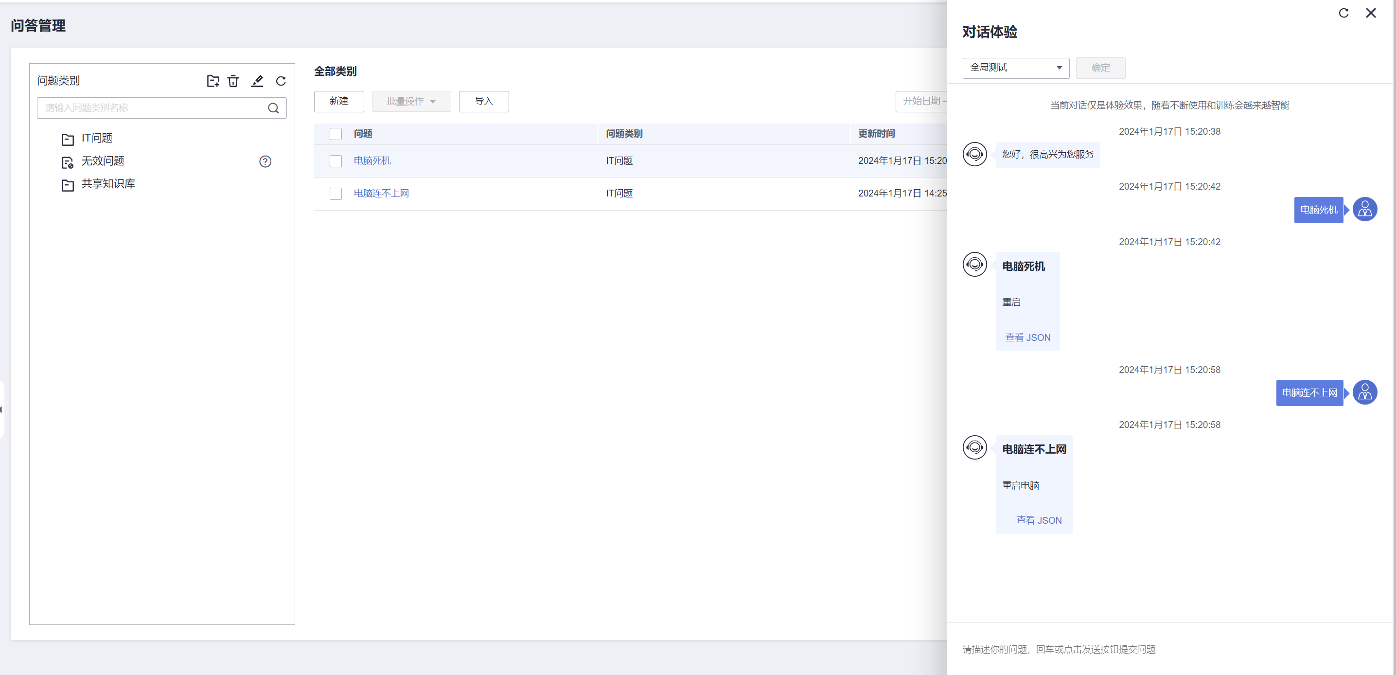Click the IT问题 cell in 电脑连不上网 row

tap(619, 194)
